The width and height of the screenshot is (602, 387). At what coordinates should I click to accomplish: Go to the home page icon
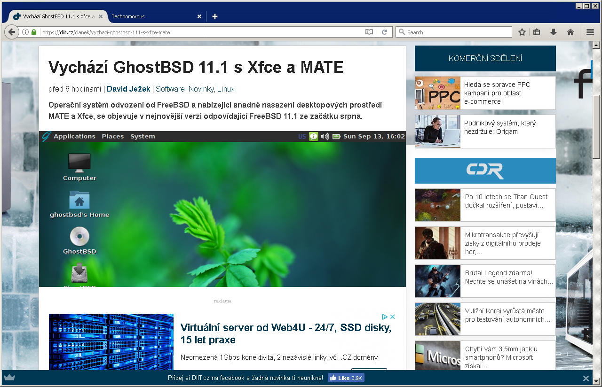pyautogui.click(x=570, y=32)
